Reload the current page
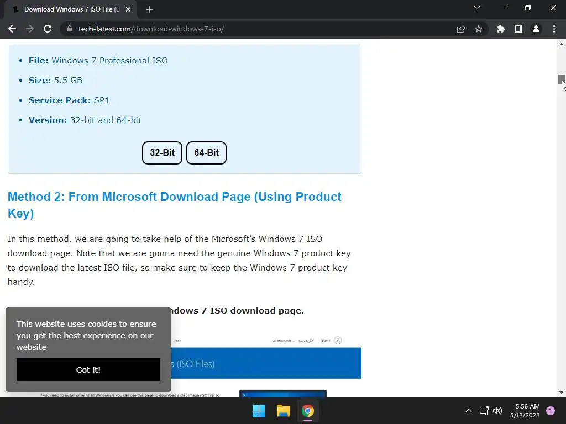This screenshot has width=566, height=424. [48, 29]
